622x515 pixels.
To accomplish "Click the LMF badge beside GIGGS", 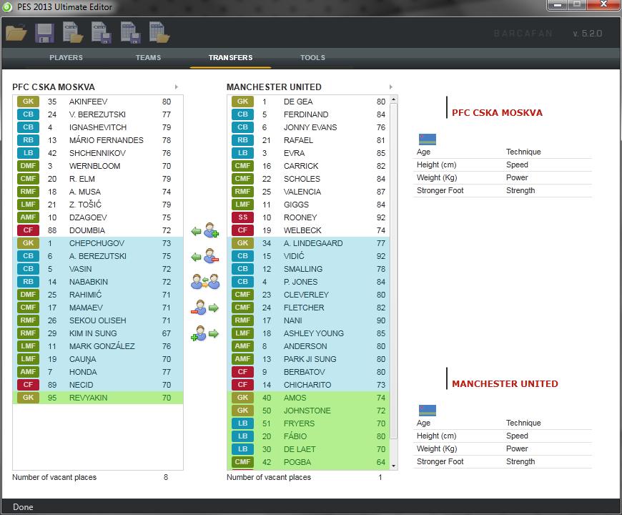I will coord(242,205).
